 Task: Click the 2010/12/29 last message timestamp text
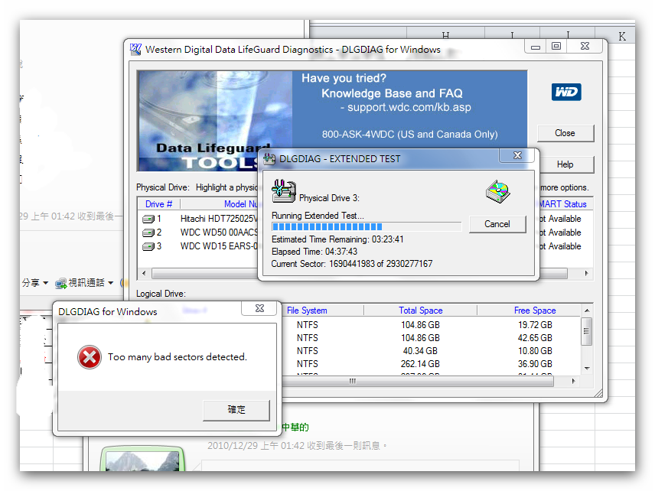click(297, 446)
